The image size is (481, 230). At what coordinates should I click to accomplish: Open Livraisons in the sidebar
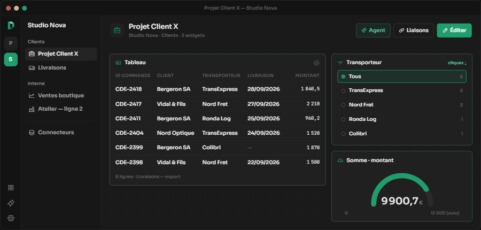(x=61, y=67)
